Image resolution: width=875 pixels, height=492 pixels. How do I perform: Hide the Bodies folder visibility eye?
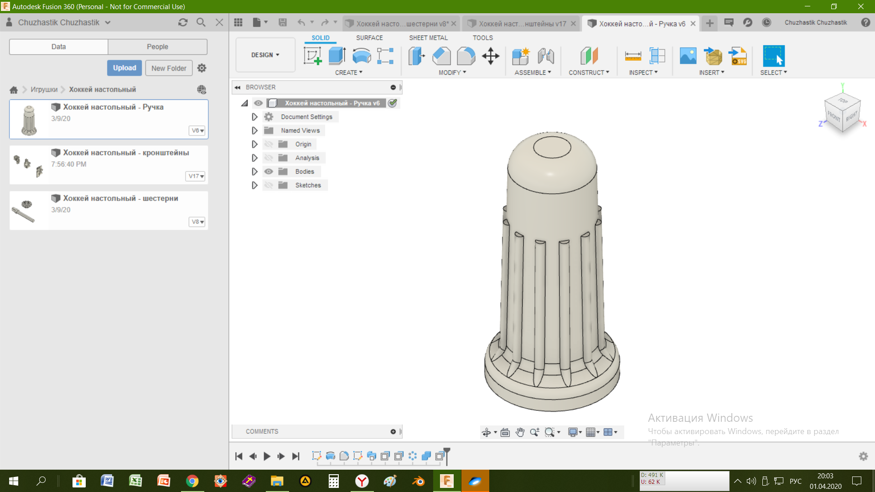(269, 171)
